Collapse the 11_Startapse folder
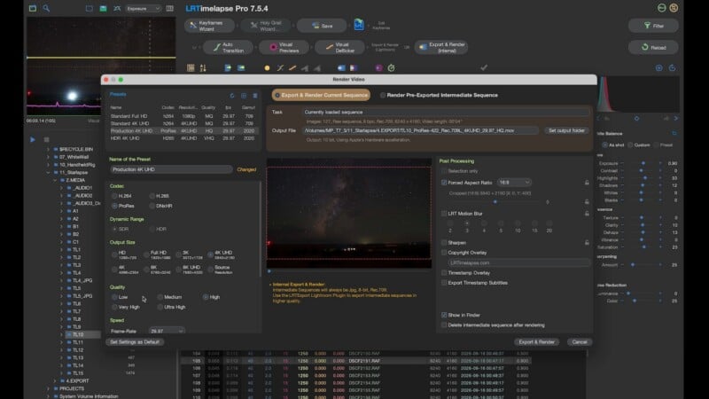The width and height of the screenshot is (709, 399). point(49,172)
